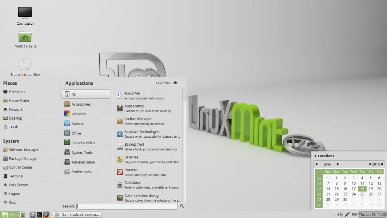Click in the Search input field

(x=127, y=206)
